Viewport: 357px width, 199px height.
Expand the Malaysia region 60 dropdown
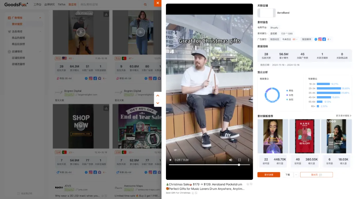(295, 39)
